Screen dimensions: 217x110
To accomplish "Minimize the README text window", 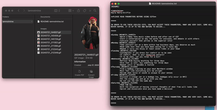I will 116,4.
